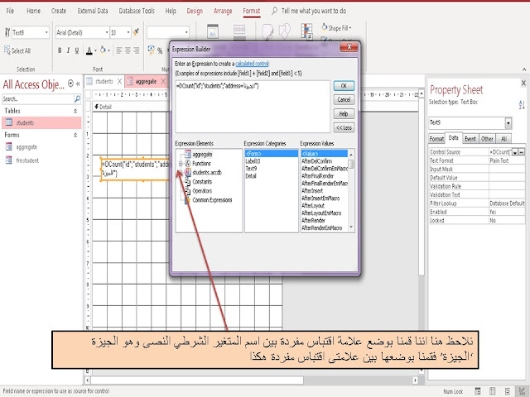Switch to the Design ribbon tab

point(195,11)
